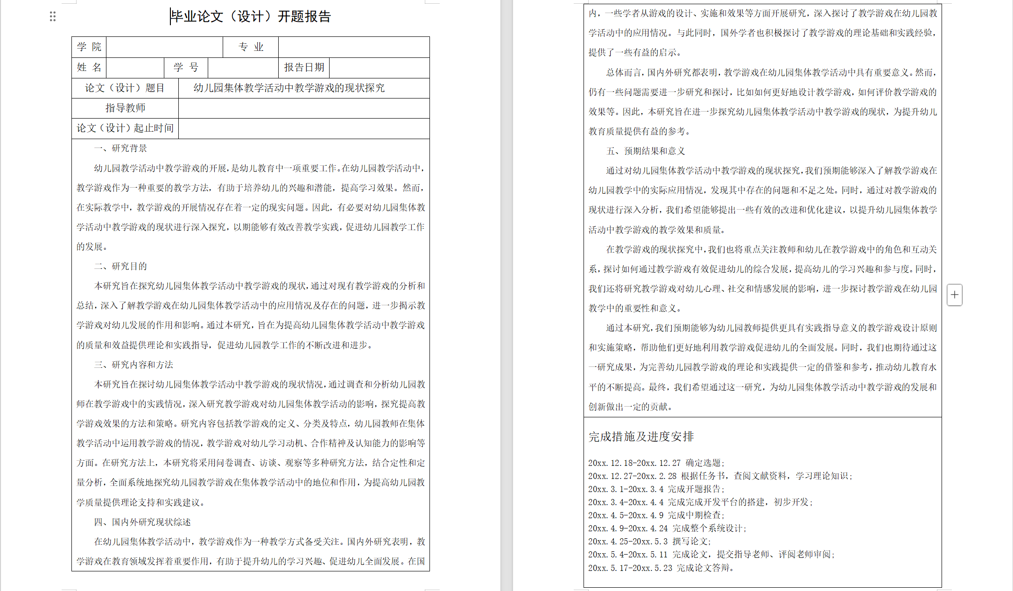Click the schedule line 确定选题

656,463
